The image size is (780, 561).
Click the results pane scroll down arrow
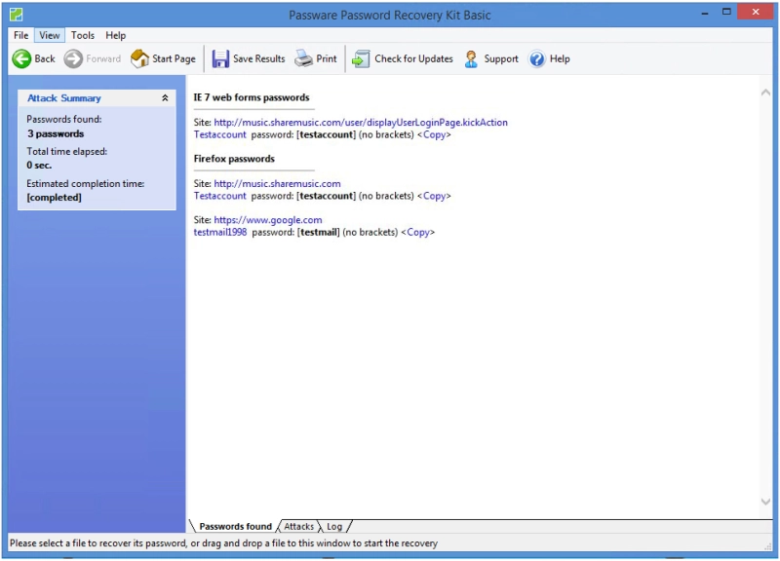(765, 502)
